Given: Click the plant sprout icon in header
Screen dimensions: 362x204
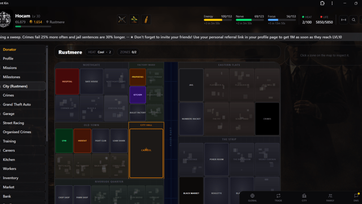Looking at the screenshot, I should click(x=134, y=20).
